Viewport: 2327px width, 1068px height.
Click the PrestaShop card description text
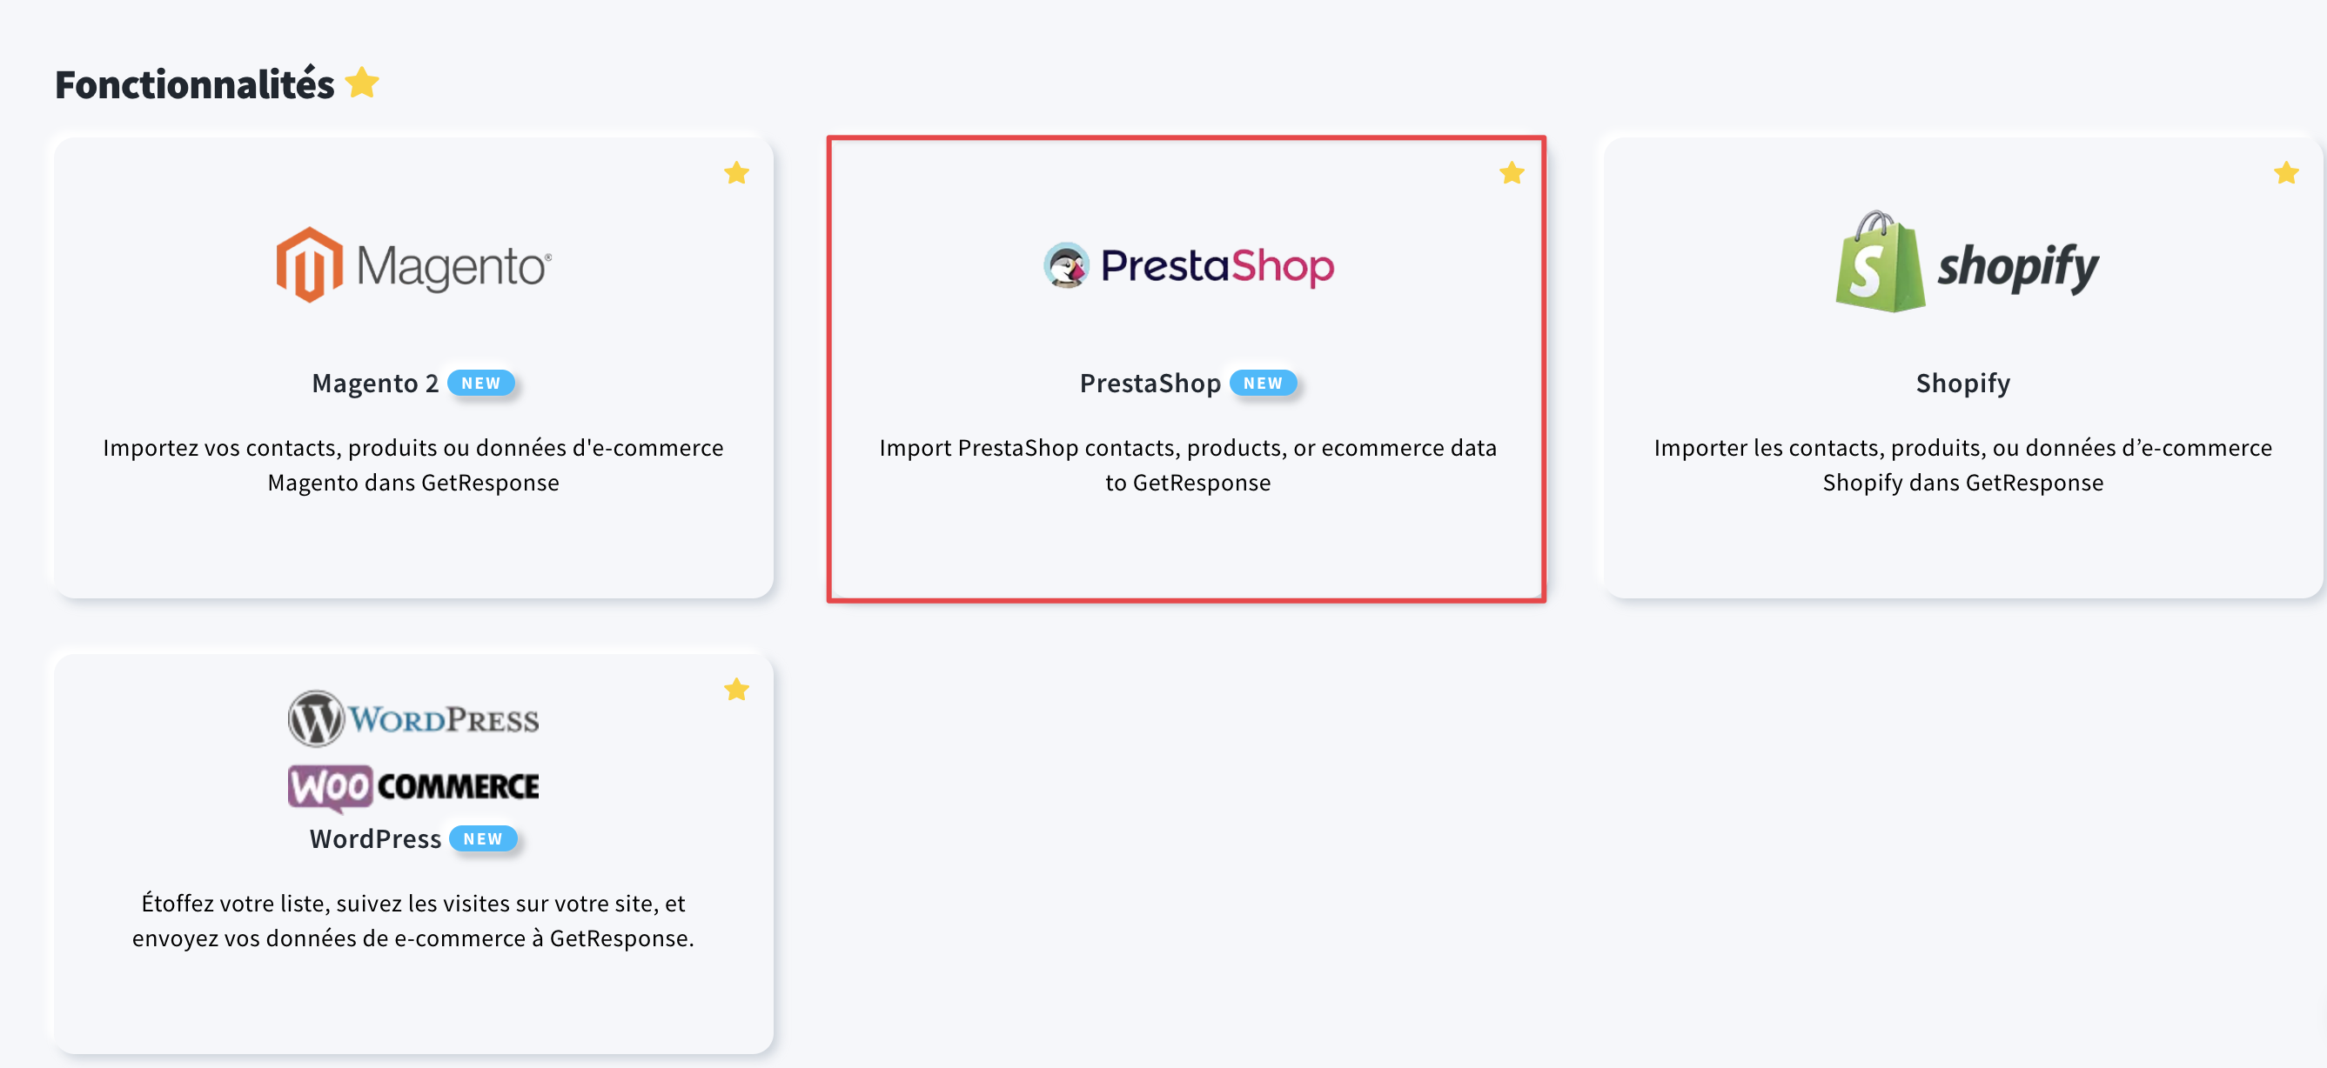tap(1188, 465)
